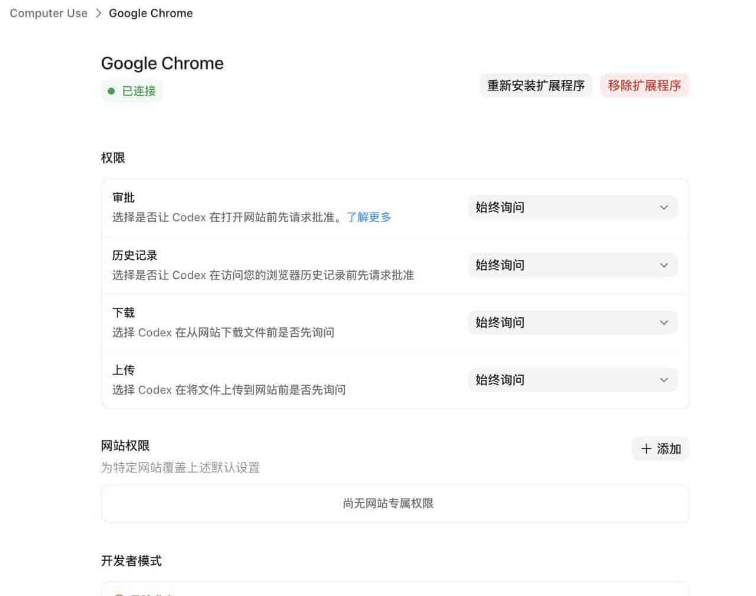Open the 历史记录 permission dropdown
756x596 pixels.
pos(572,265)
